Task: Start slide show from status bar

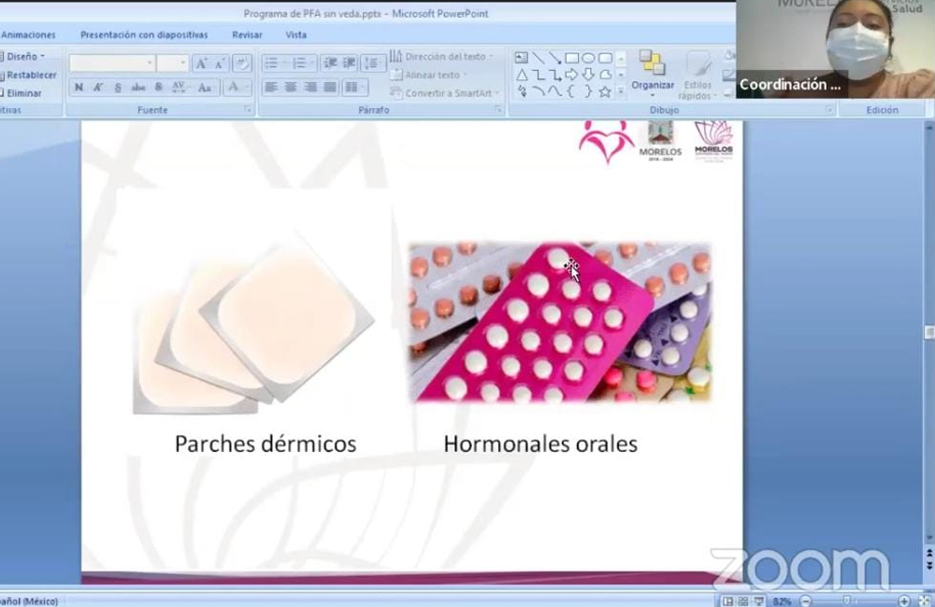Action: (x=759, y=601)
